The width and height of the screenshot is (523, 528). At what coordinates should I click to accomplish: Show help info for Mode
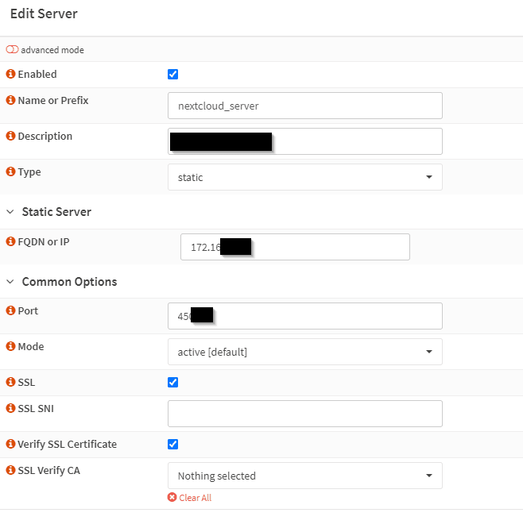pos(11,346)
